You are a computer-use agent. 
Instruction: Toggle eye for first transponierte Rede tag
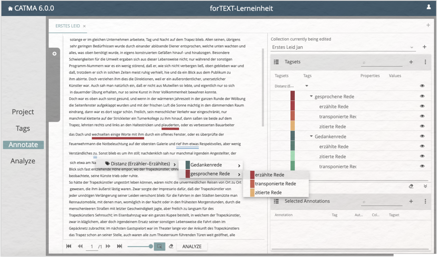(422, 116)
